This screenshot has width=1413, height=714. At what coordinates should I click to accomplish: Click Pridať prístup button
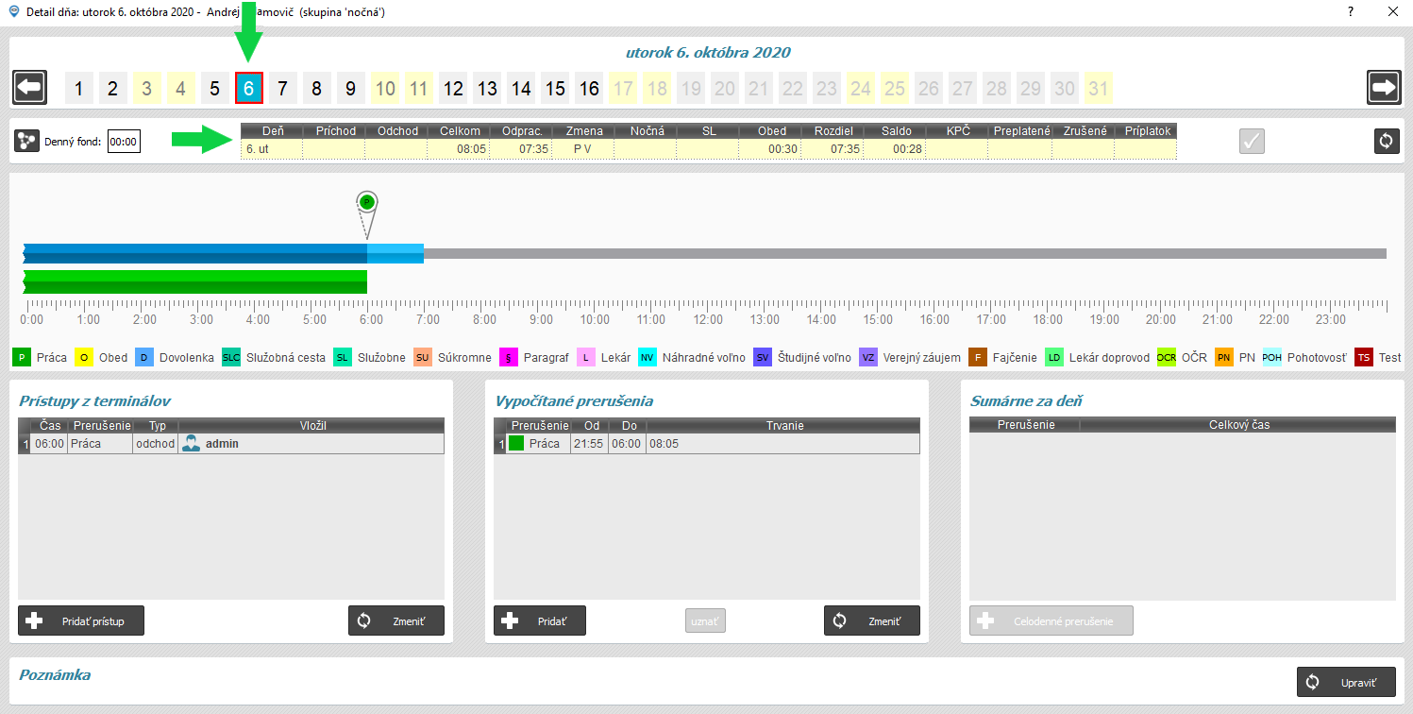[x=81, y=620]
